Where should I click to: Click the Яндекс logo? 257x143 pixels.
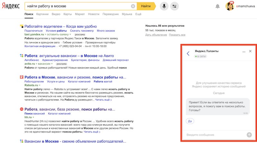tap(11, 6)
